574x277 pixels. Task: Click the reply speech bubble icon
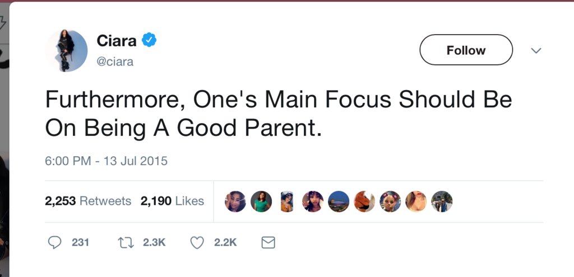[x=54, y=242]
